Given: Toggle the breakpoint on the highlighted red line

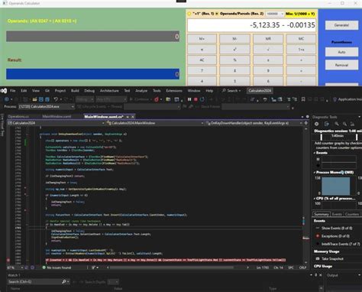Looking at the screenshot, I should [x=8, y=260].
